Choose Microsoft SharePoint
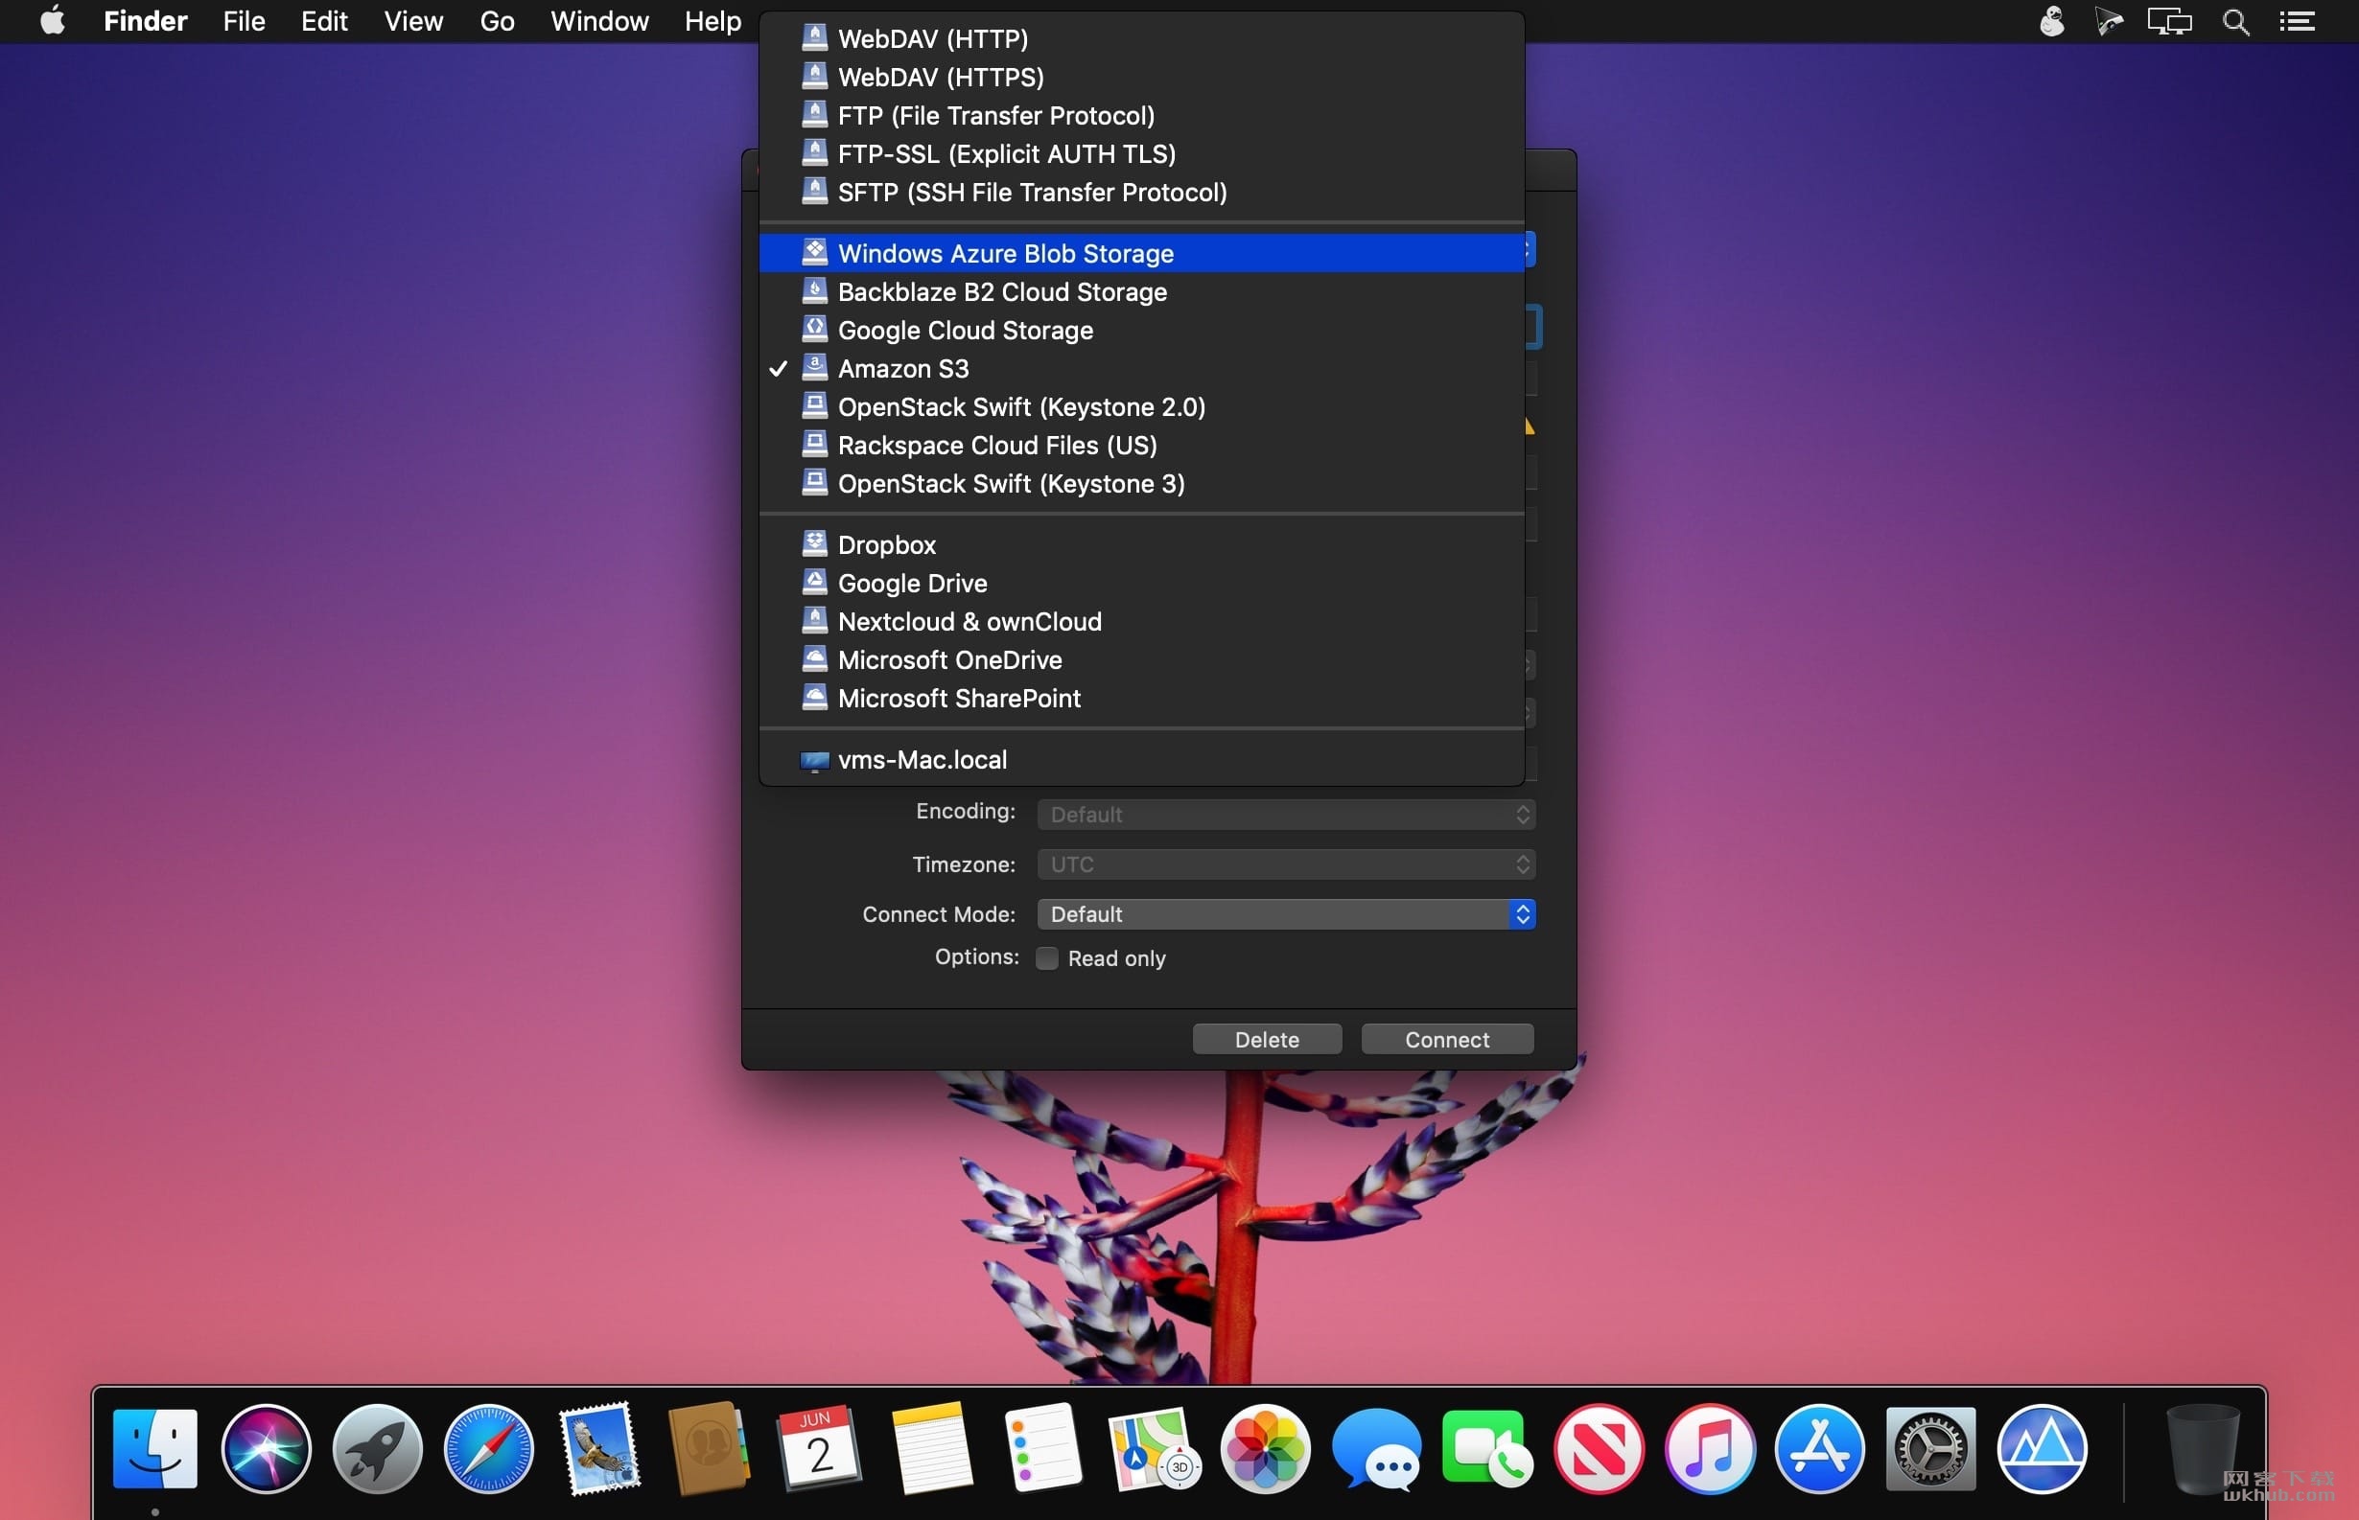2359x1520 pixels. [1141, 699]
